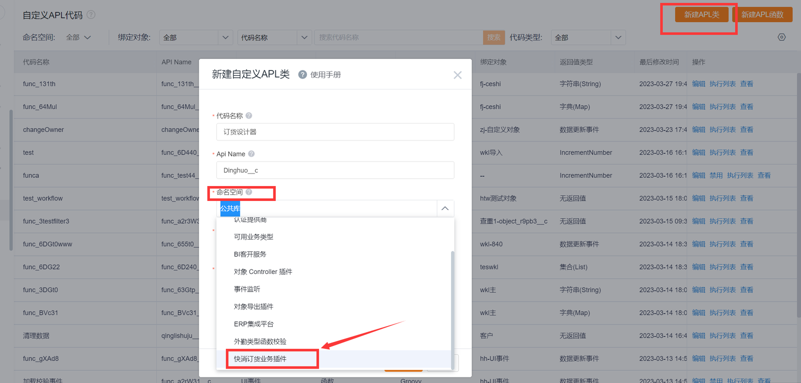Click help icon next to 命名空间 label
Screen dimensions: 801x383
249,192
